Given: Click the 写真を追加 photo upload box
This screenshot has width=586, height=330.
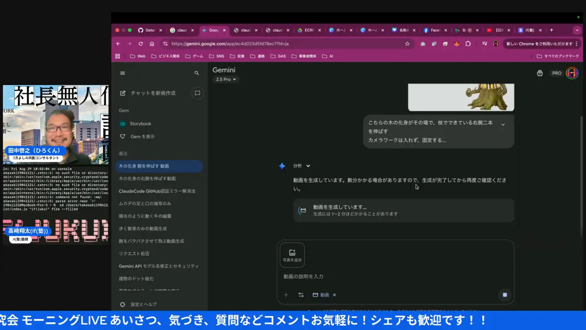Looking at the screenshot, I should tap(292, 255).
